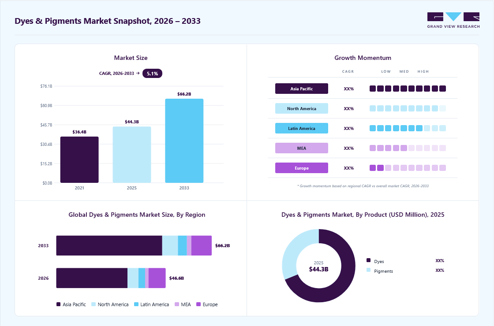Click the $46.6B total for 2026 row
The height and width of the screenshot is (326, 494).
[176, 278]
